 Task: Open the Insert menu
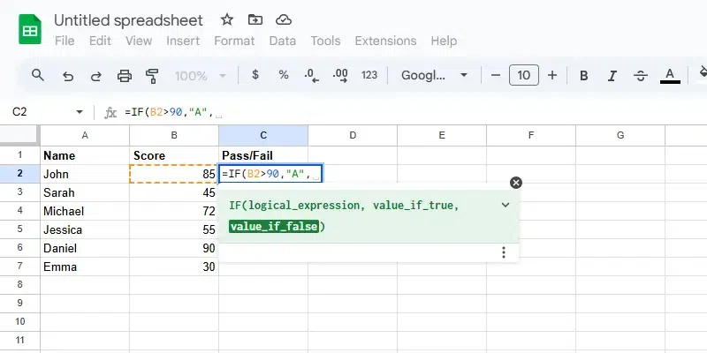point(183,41)
